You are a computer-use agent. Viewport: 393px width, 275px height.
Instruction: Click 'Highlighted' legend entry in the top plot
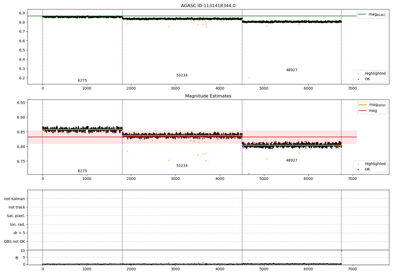point(372,73)
